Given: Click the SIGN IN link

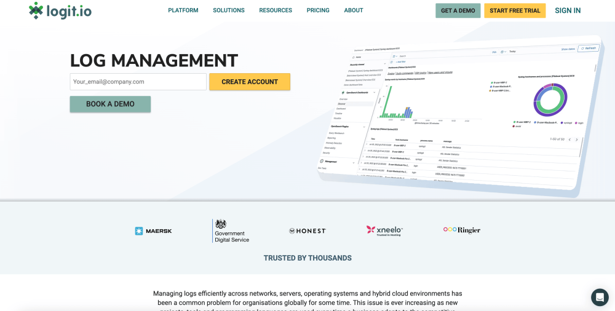Looking at the screenshot, I should point(568,10).
